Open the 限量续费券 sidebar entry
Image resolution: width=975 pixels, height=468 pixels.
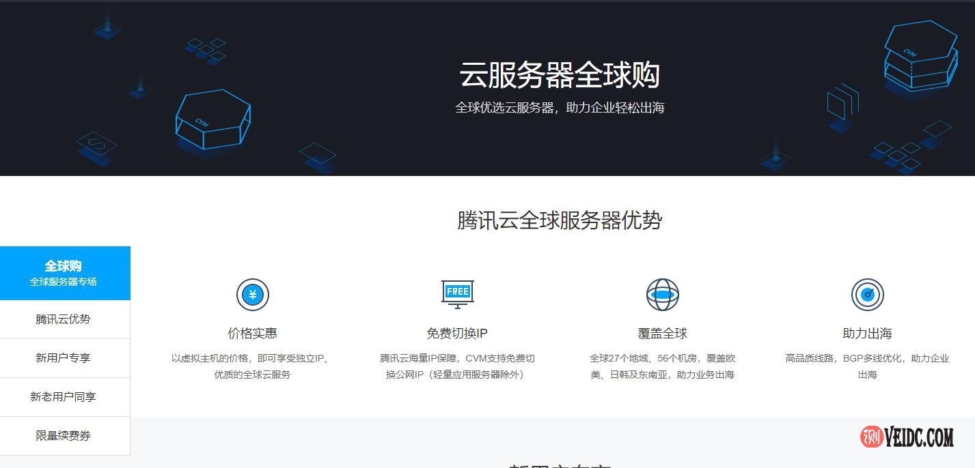pos(65,435)
